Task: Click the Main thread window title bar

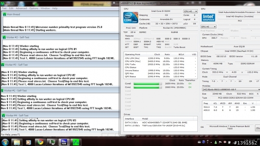Action: 61,15
